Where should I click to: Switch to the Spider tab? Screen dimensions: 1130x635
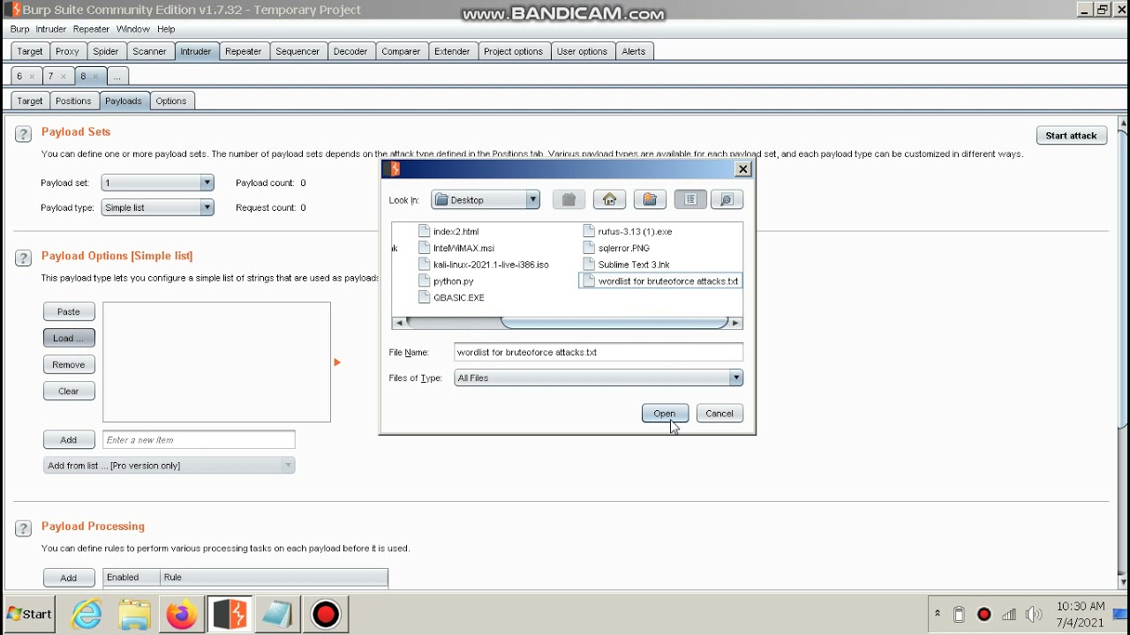[x=106, y=51]
